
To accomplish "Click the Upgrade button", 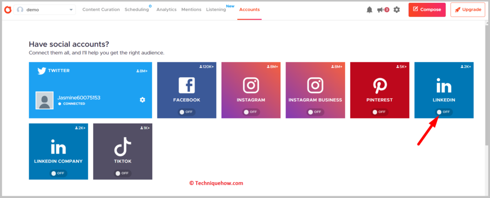I will pos(468,10).
